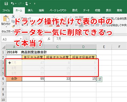
Task: Click the Save icon in quick access toolbar
Action: coord(6,3)
